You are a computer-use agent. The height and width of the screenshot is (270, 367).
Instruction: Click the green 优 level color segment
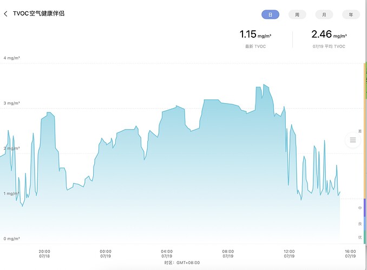point(365,237)
